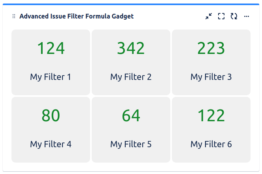Click the 80 issue count
Viewport: 262px width, 174px height.
tap(51, 116)
